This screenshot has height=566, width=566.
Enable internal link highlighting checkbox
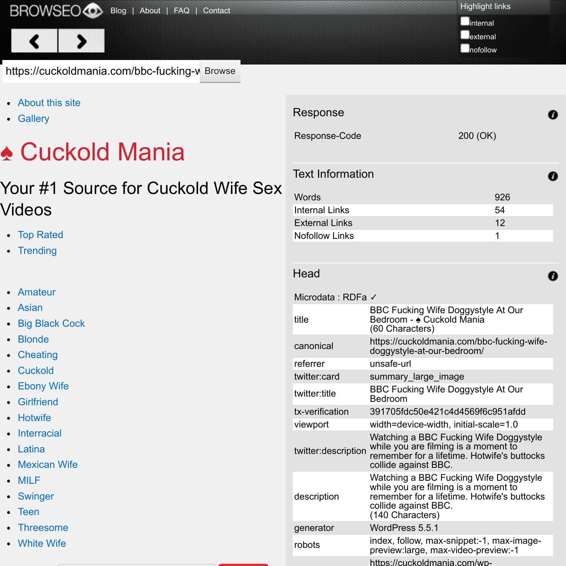click(465, 22)
